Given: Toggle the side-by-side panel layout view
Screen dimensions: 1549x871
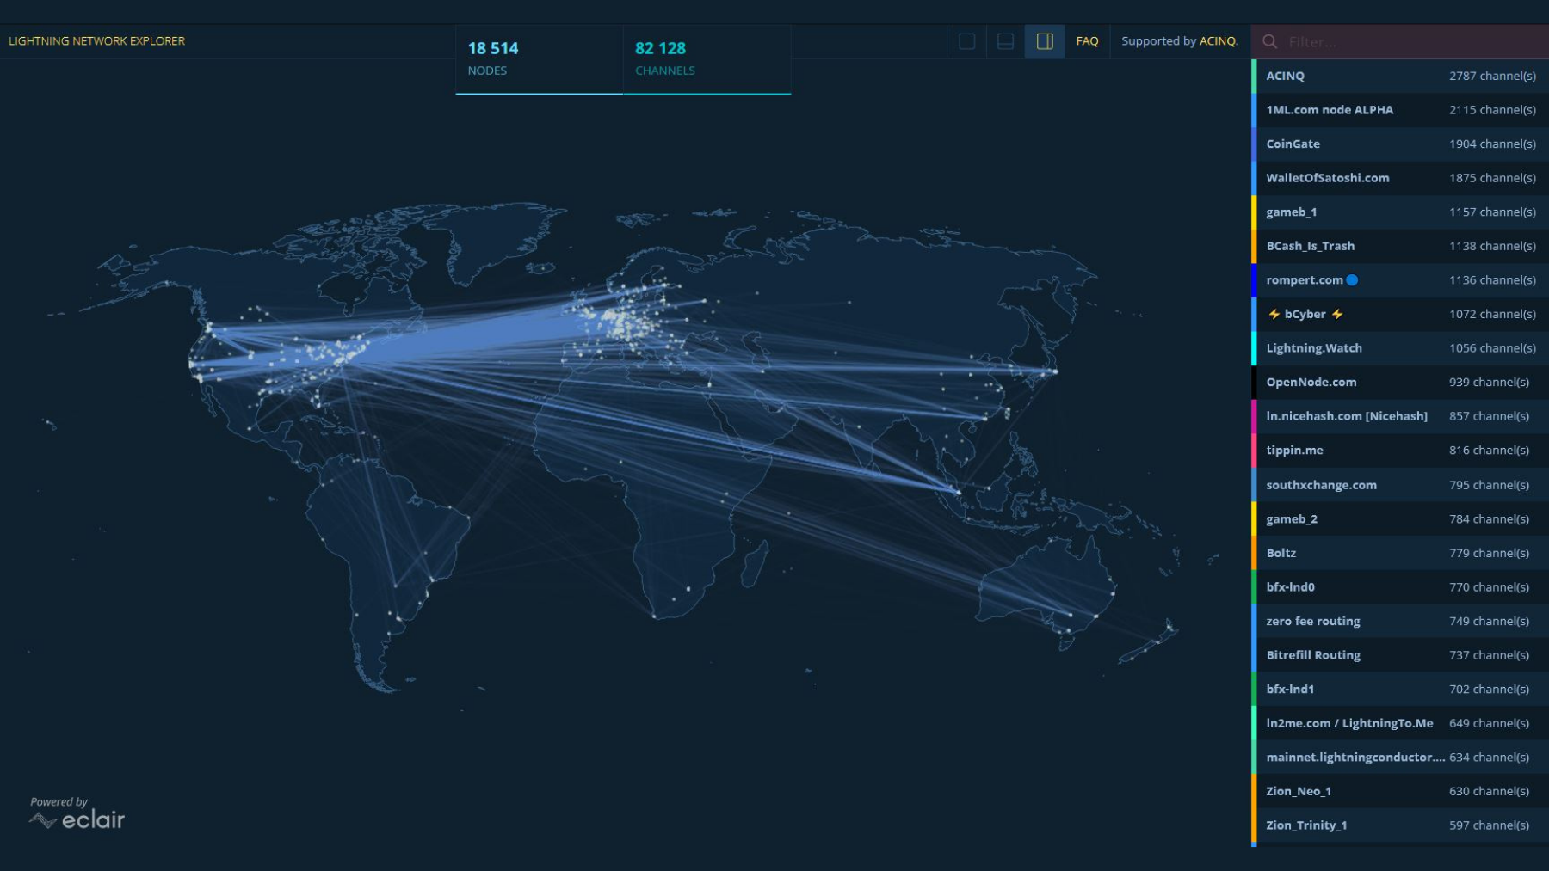Looking at the screenshot, I should [x=1044, y=40].
